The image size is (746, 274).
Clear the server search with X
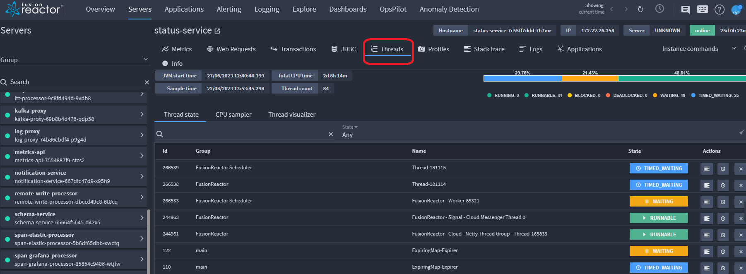pyautogui.click(x=147, y=82)
